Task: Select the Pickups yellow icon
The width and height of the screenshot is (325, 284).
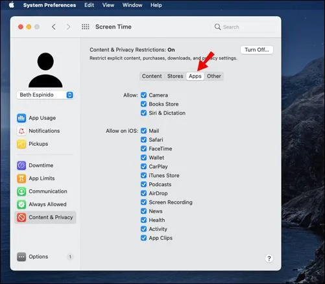Action: click(x=21, y=144)
